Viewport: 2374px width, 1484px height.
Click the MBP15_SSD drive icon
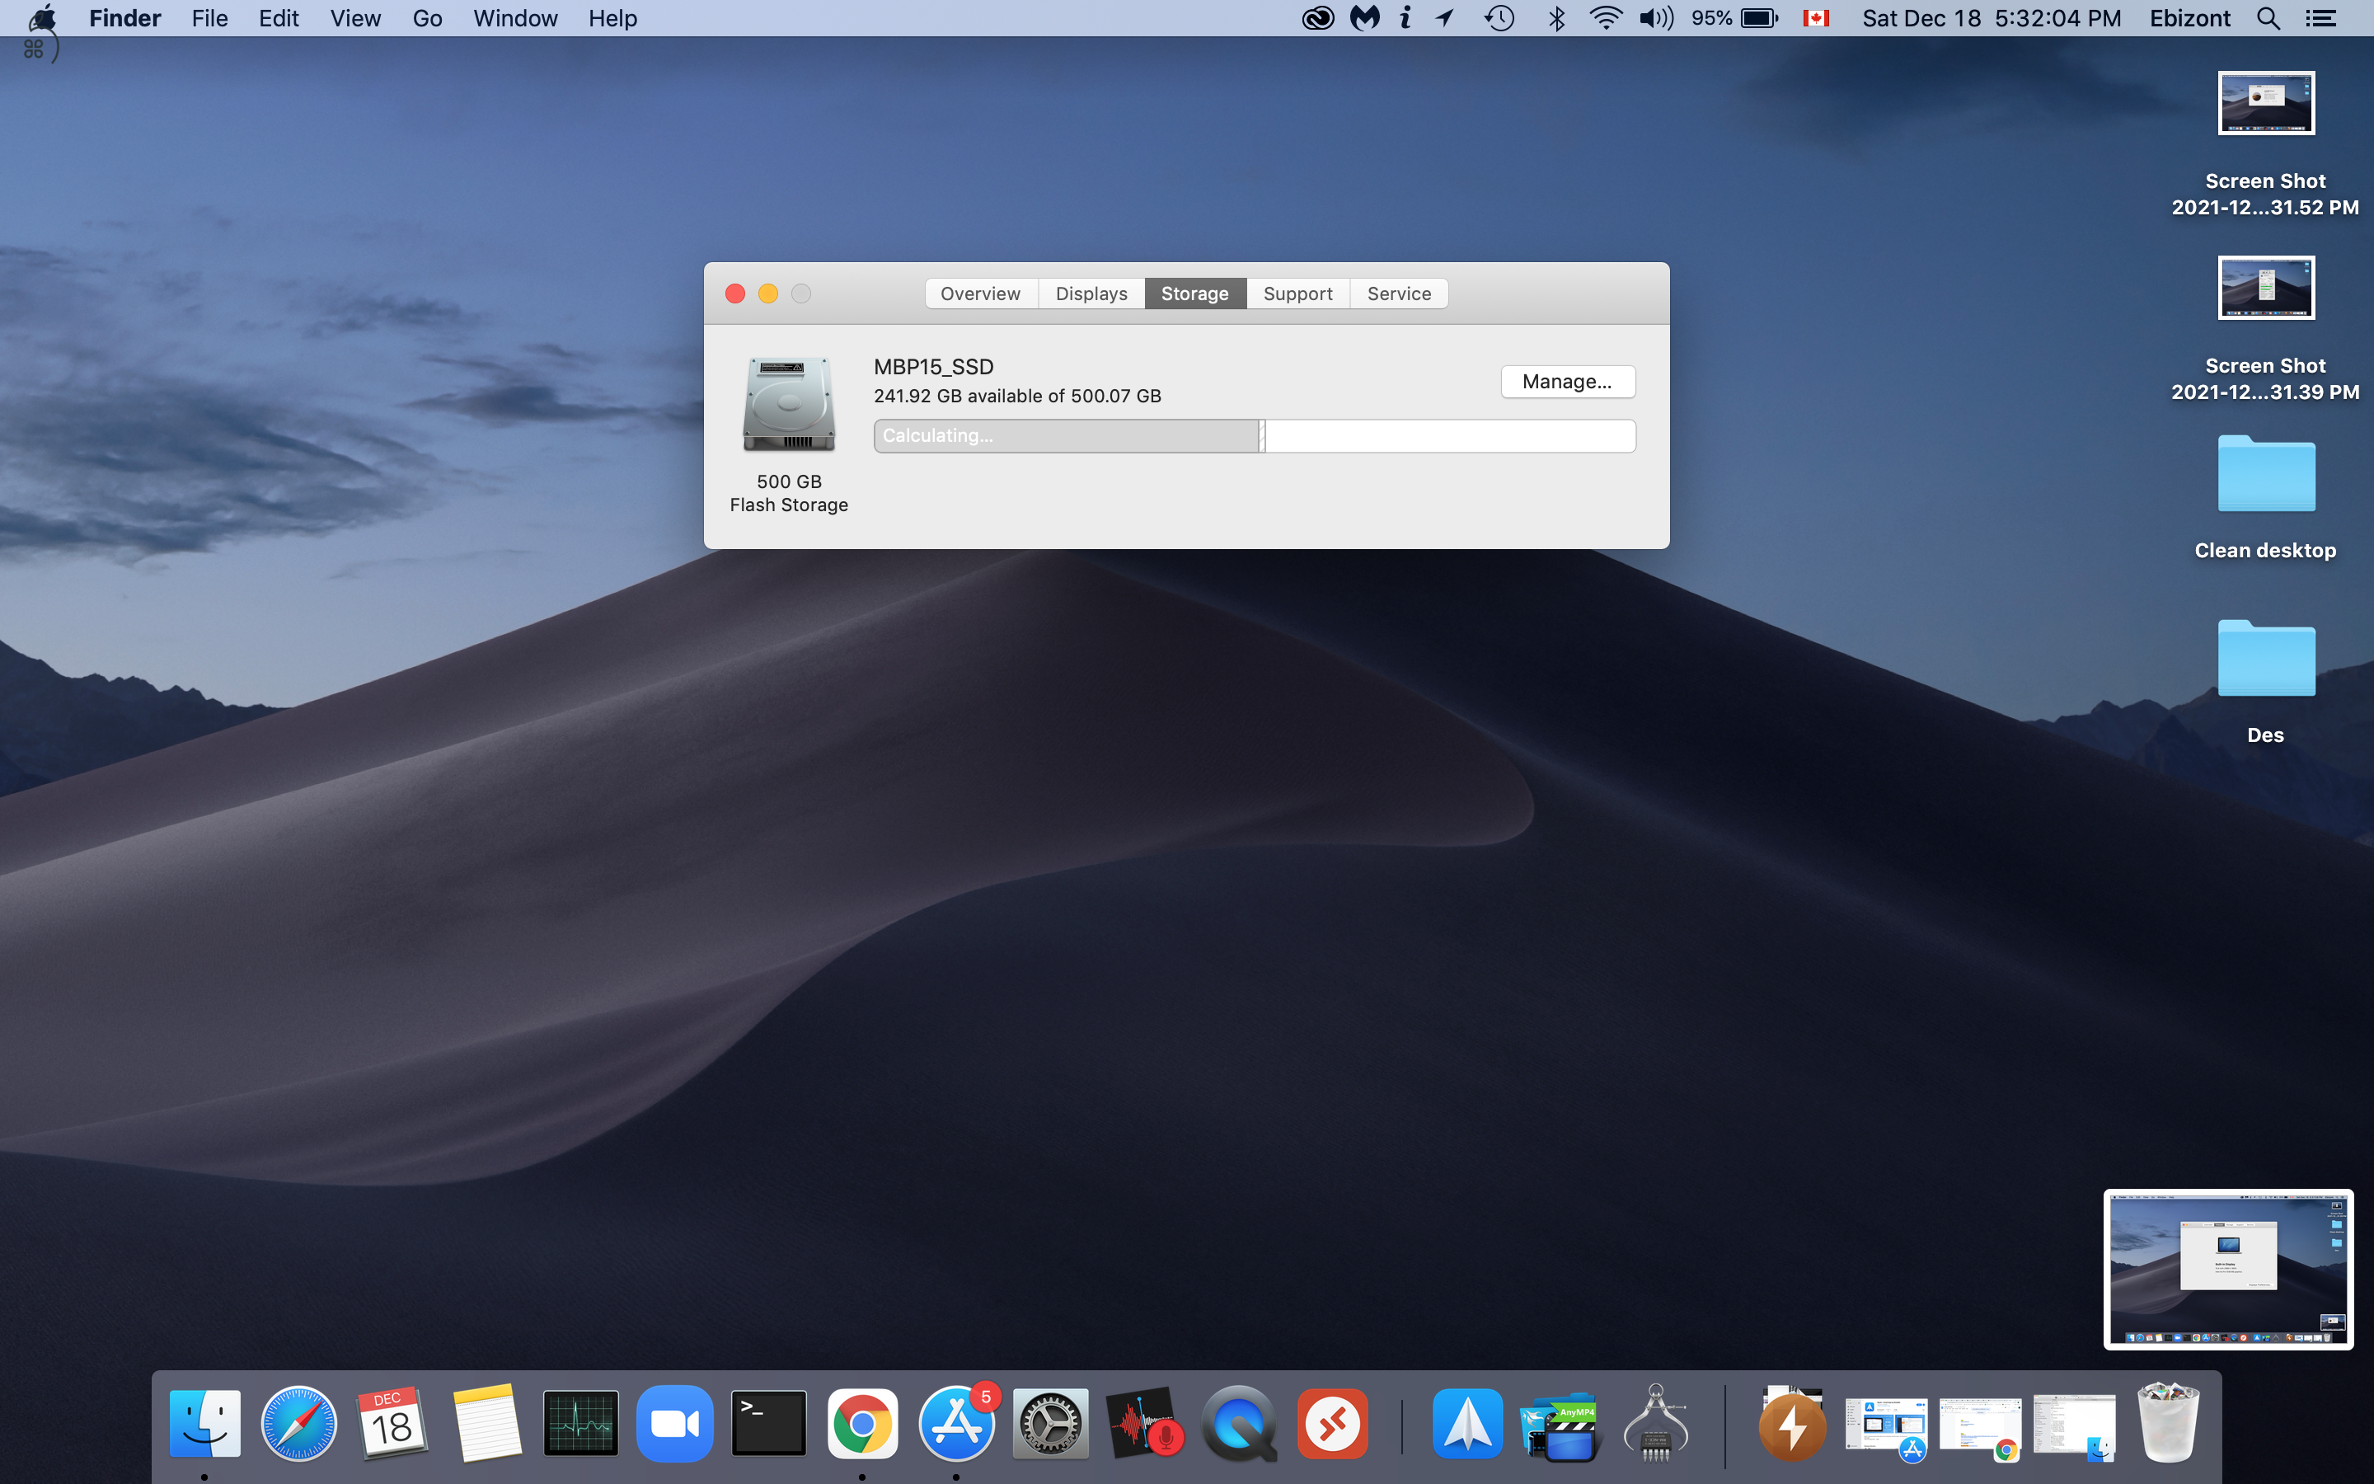pyautogui.click(x=789, y=404)
